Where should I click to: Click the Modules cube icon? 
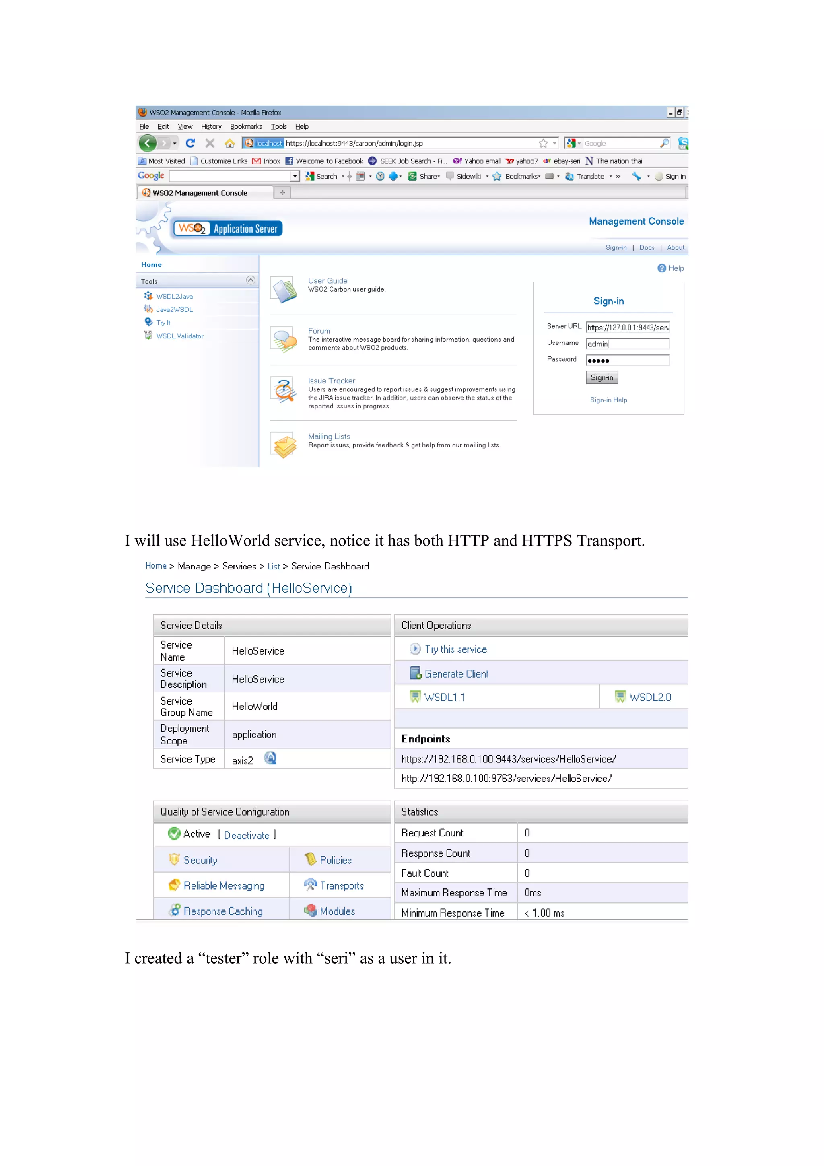pyautogui.click(x=310, y=910)
